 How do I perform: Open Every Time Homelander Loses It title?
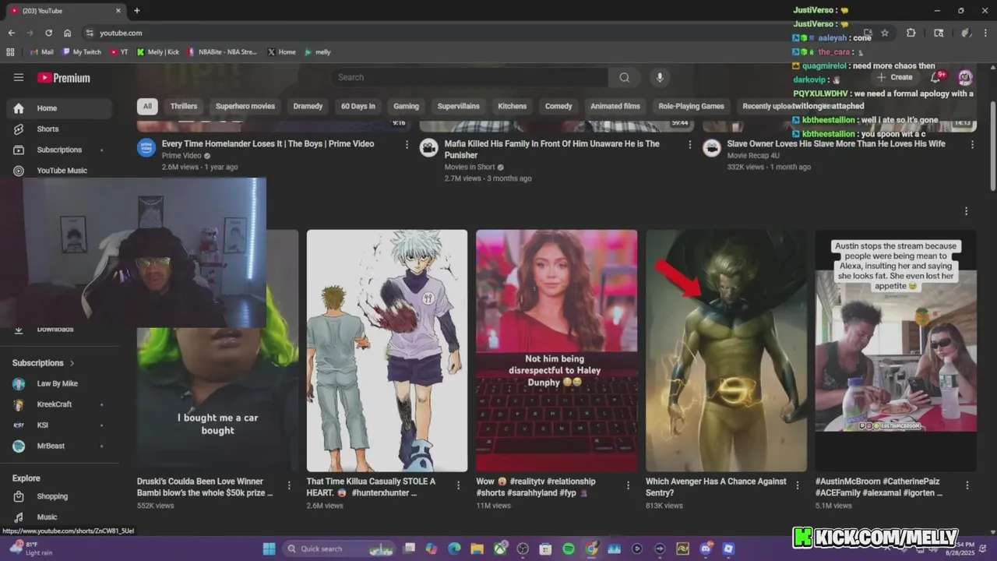click(x=268, y=144)
